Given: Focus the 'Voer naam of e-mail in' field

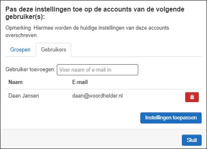Looking at the screenshot, I should point(98,70).
